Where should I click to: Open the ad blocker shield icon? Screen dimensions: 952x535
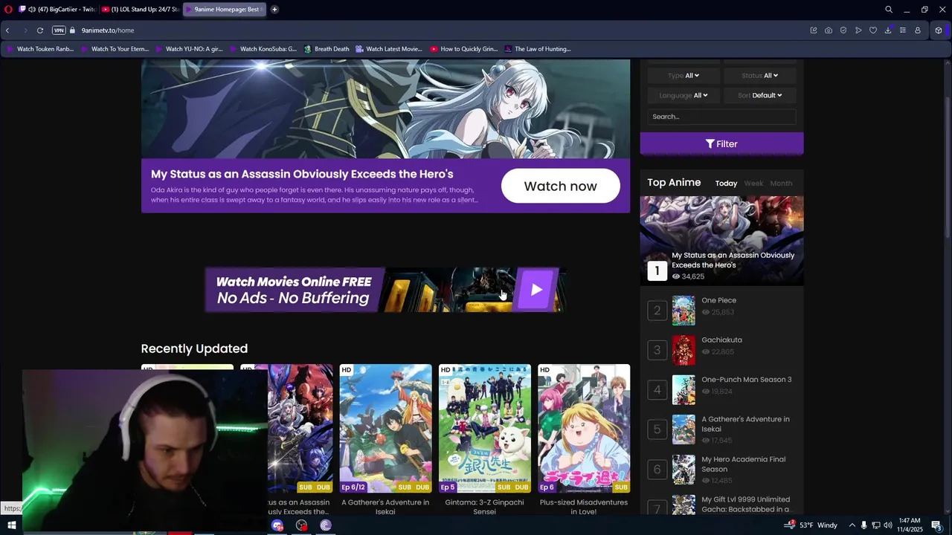(x=843, y=30)
